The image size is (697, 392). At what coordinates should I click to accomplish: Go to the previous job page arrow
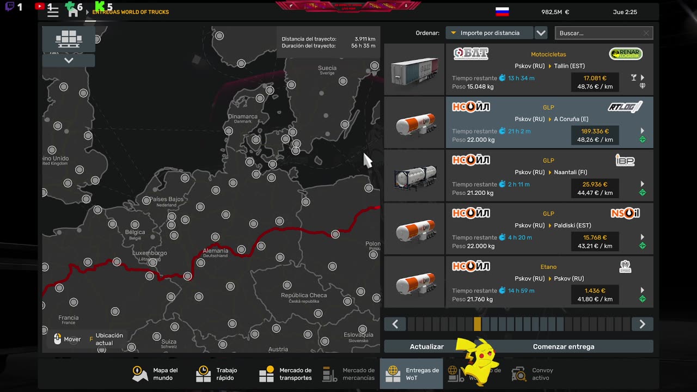click(395, 324)
